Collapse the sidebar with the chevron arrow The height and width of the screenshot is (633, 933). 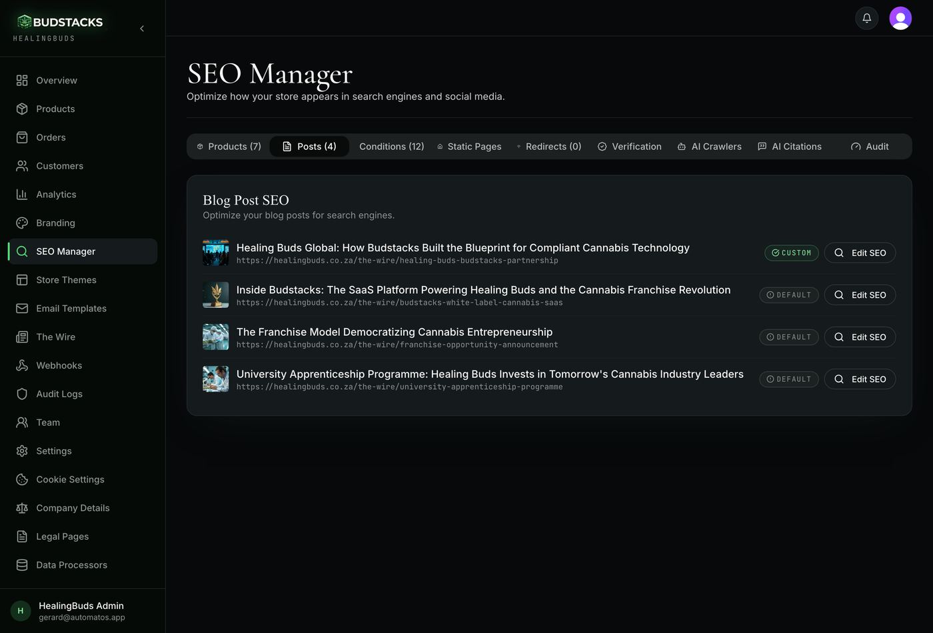(142, 29)
